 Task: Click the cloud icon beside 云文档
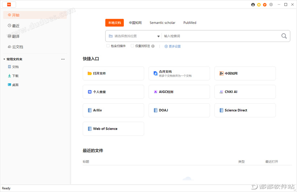(9, 47)
